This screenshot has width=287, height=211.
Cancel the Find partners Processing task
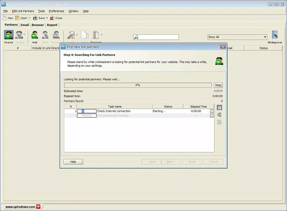click(212, 116)
